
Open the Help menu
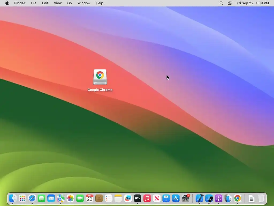pyautogui.click(x=100, y=3)
